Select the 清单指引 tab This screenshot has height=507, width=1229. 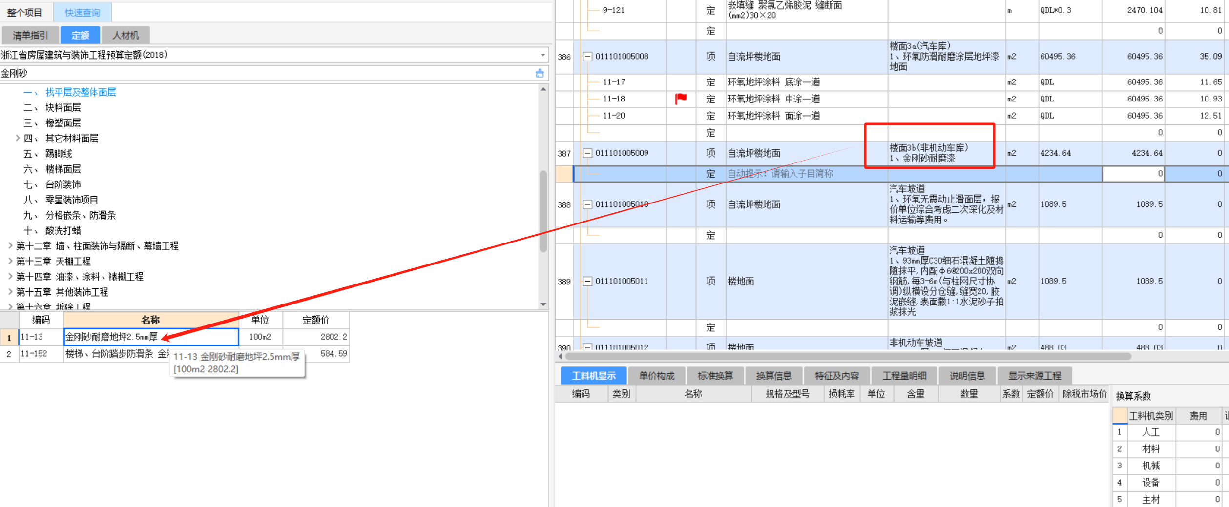(x=31, y=35)
